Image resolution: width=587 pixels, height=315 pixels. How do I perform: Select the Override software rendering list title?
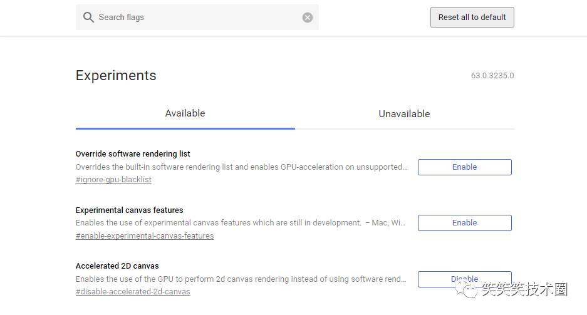click(133, 154)
